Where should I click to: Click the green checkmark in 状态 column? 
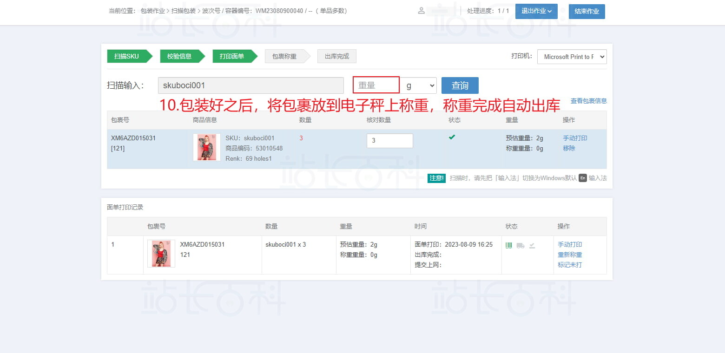[x=452, y=137]
